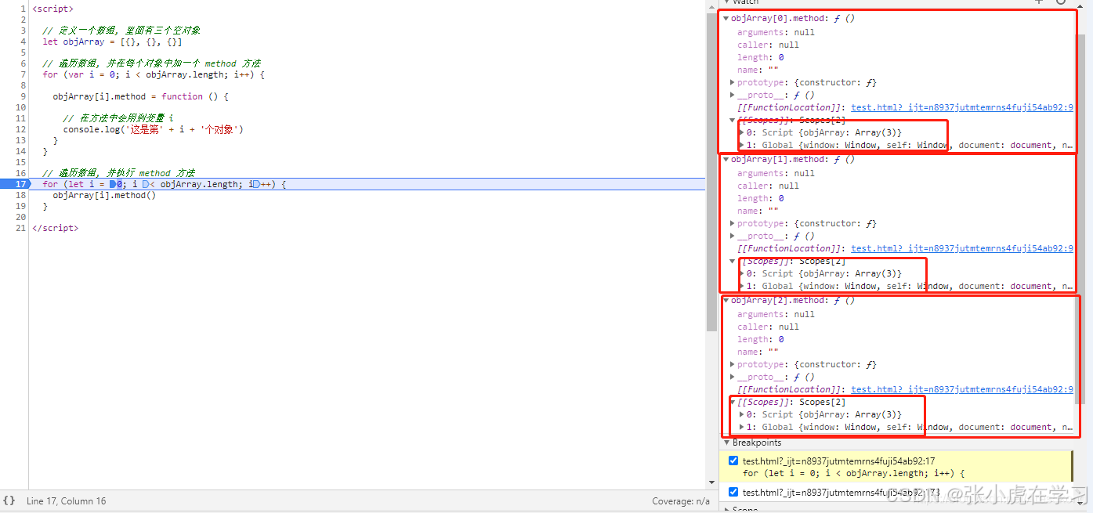The width and height of the screenshot is (1093, 513).
Task: Click the active inline breakpoint marker before 0
Action: (113, 184)
